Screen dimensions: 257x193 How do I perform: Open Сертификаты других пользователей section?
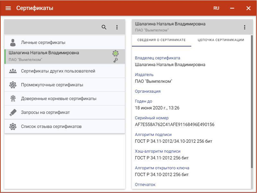(65, 71)
